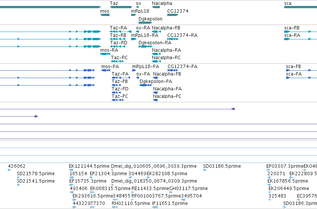This screenshot has height=209, width=317.
Task: Select protein Taz-PD
Action: [x=120, y=89]
